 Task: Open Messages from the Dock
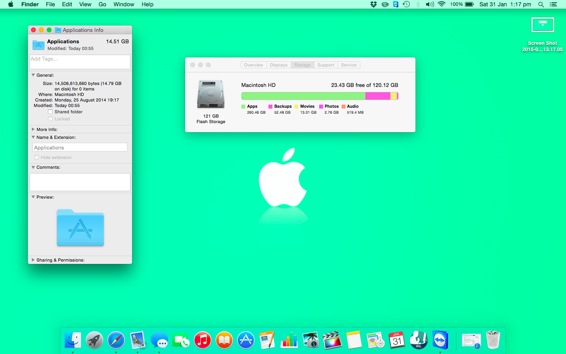pyautogui.click(x=160, y=340)
